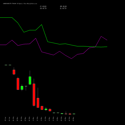
Task: Click the red candle for 12 May
Action: pos(38,103)
